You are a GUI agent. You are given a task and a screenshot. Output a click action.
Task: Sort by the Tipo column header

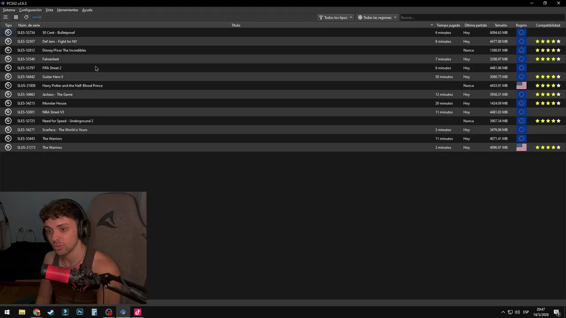[x=8, y=25]
